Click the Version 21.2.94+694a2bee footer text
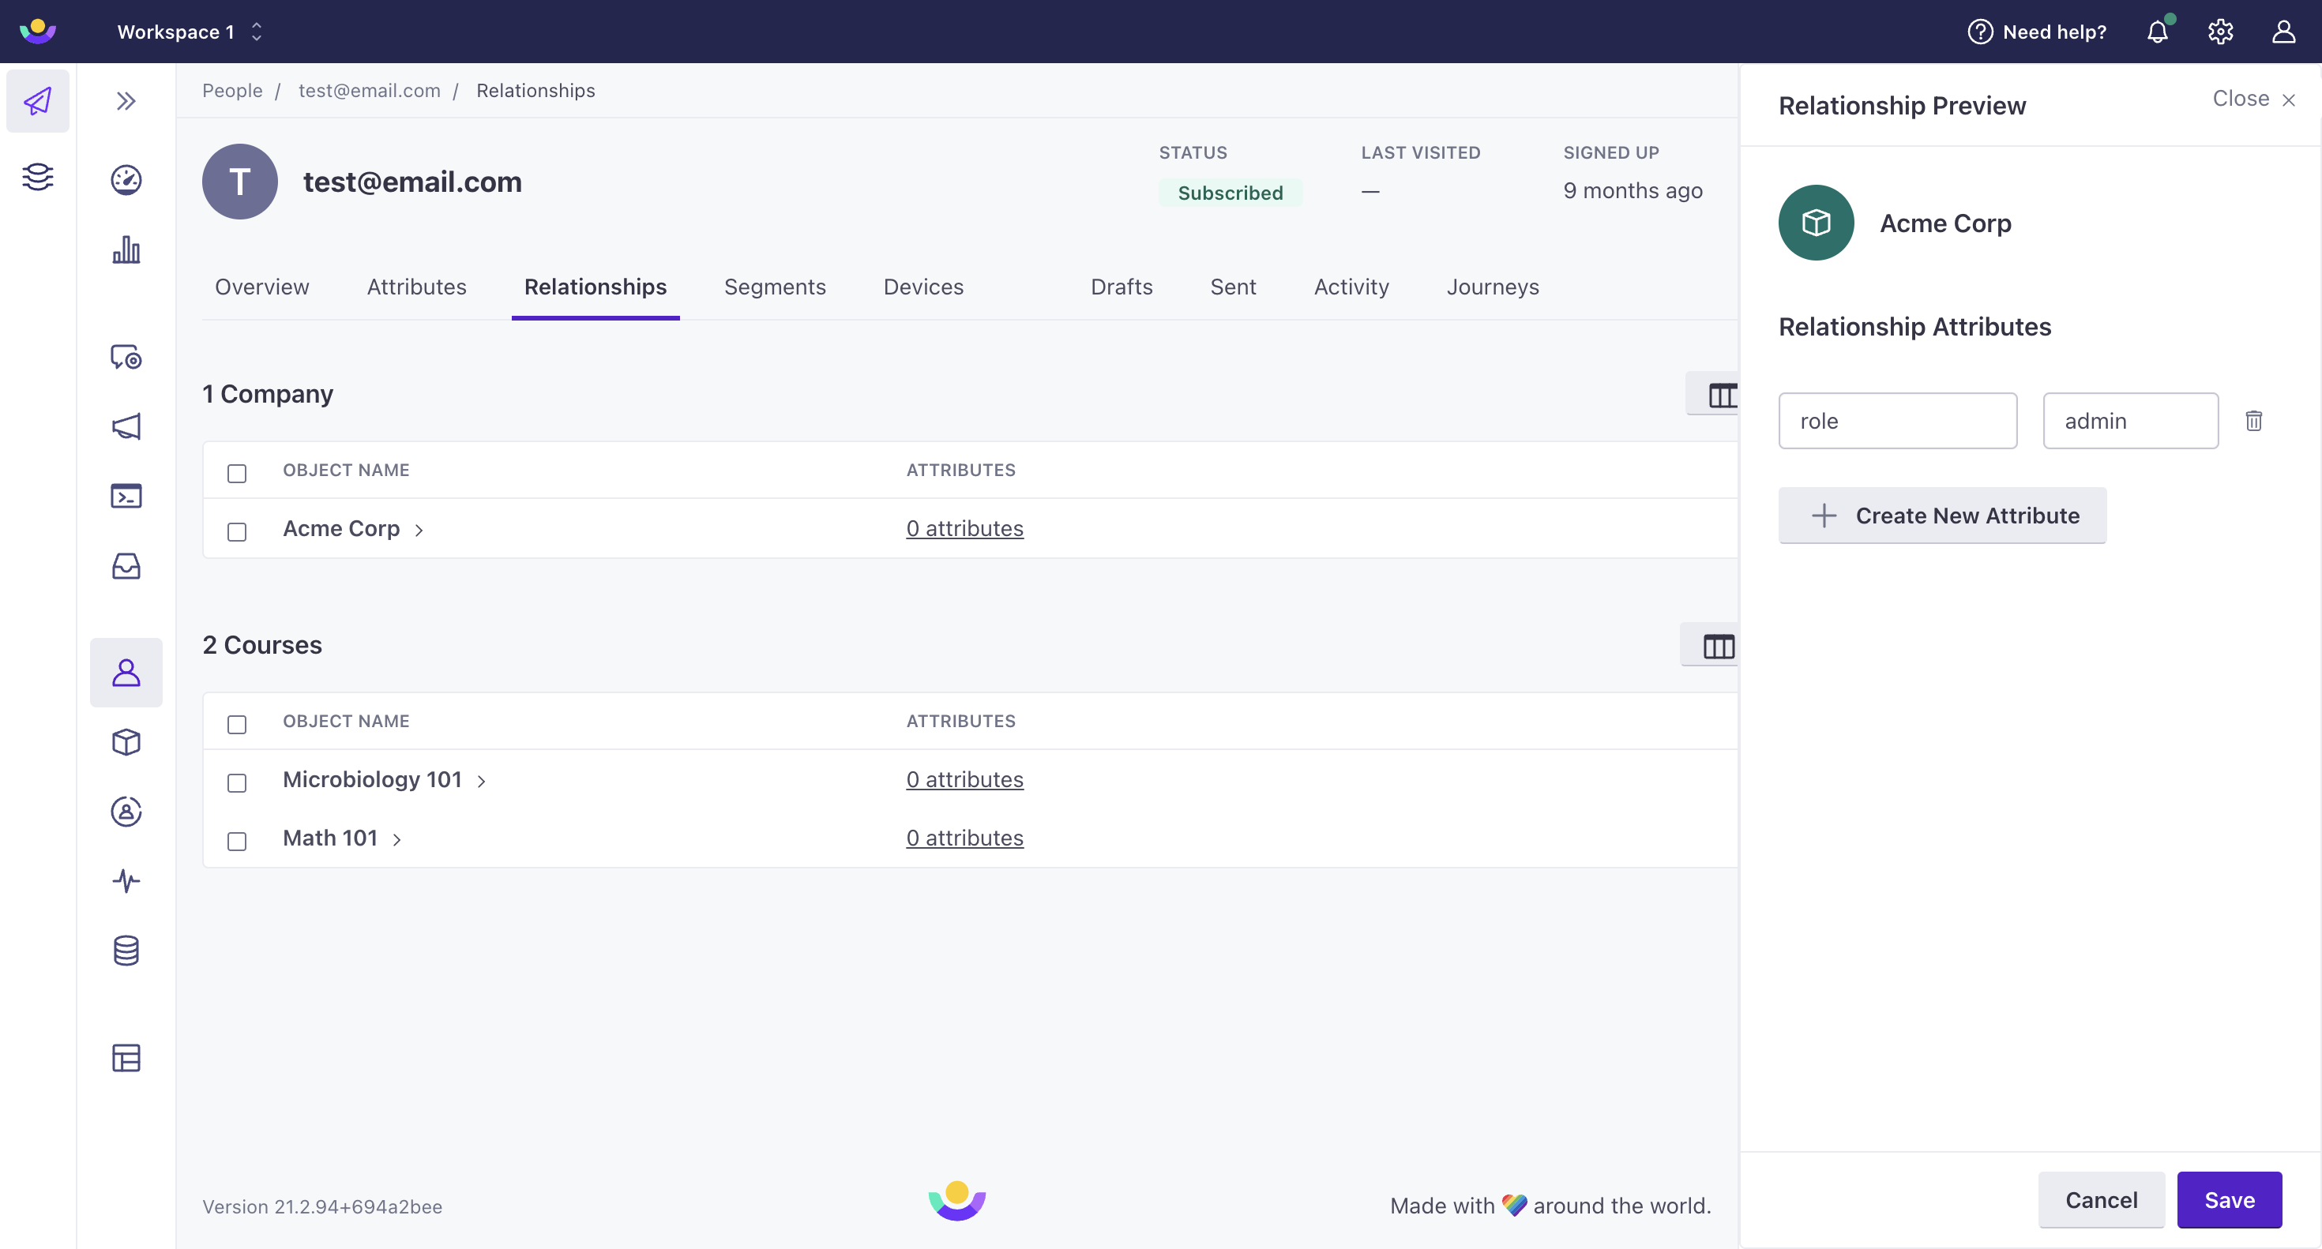 pyautogui.click(x=321, y=1206)
